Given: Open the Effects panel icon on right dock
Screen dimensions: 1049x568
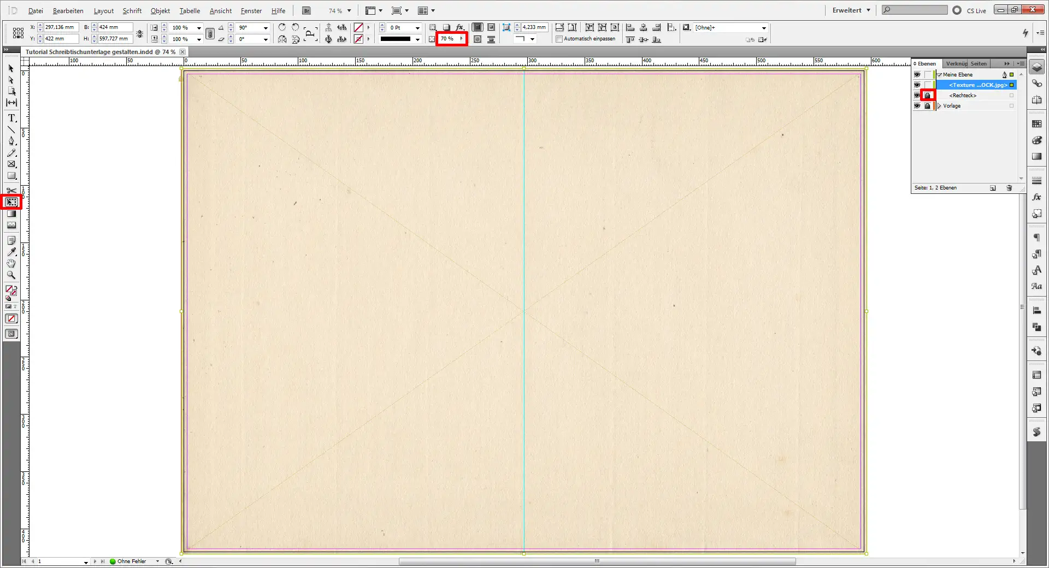Looking at the screenshot, I should (1036, 197).
